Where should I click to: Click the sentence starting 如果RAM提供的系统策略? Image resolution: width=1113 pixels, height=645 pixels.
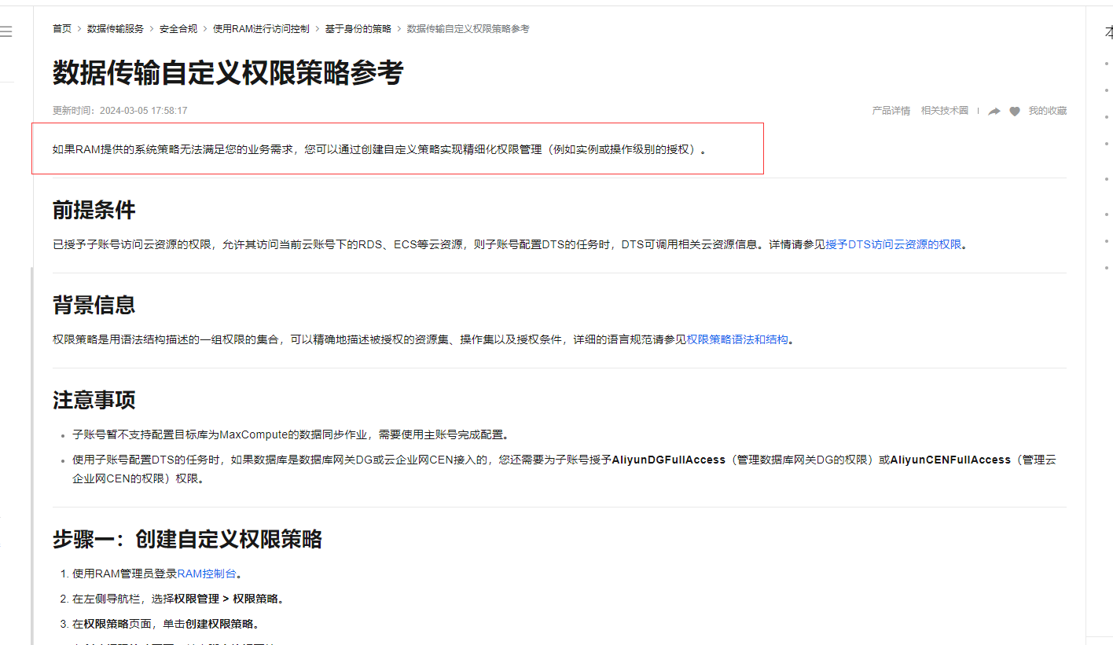(380, 149)
